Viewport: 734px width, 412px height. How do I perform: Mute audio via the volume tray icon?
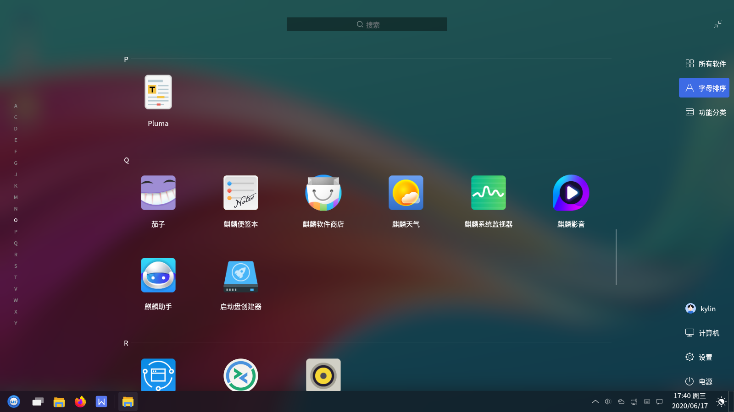pyautogui.click(x=608, y=401)
